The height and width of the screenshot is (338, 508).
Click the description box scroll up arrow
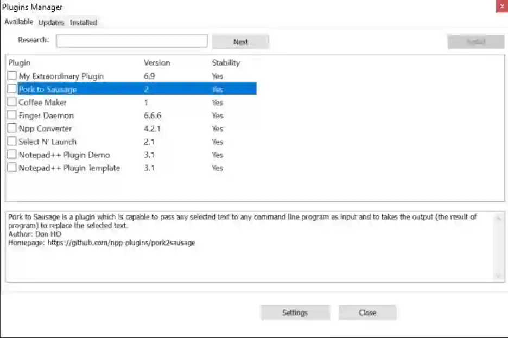click(x=499, y=218)
